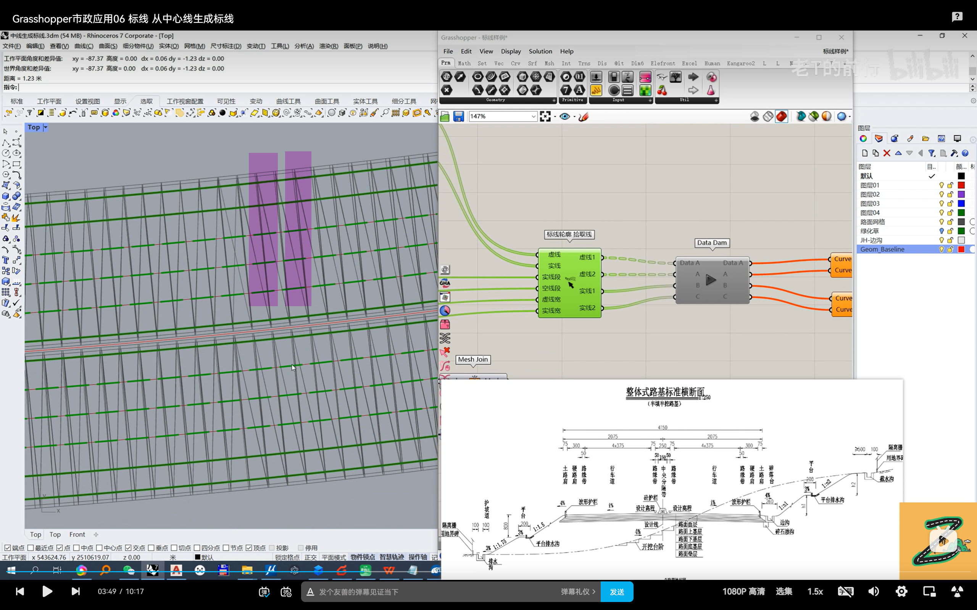Click the sketch pen icon in canvas toolbar
The height and width of the screenshot is (610, 977).
(x=584, y=117)
